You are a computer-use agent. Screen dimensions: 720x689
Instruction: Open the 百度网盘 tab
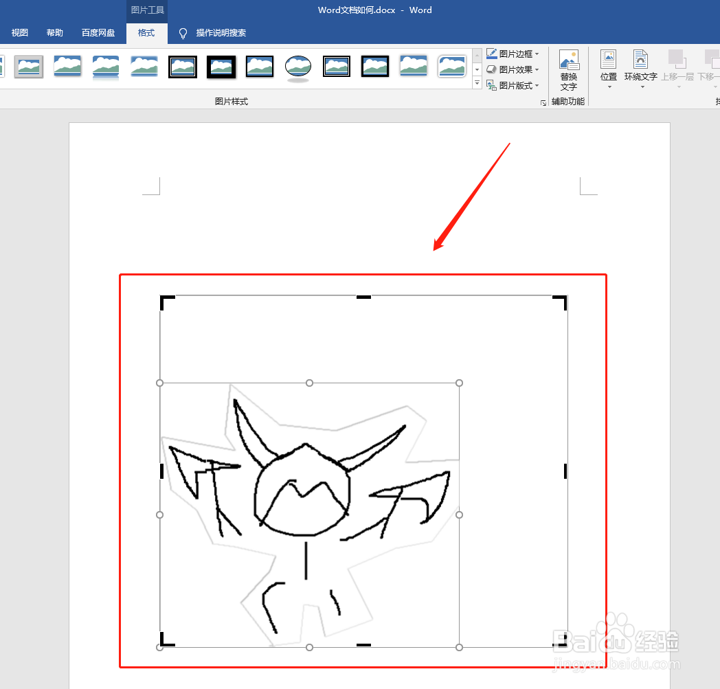pos(98,32)
